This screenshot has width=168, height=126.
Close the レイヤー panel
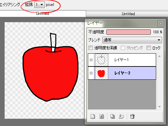click(161, 23)
